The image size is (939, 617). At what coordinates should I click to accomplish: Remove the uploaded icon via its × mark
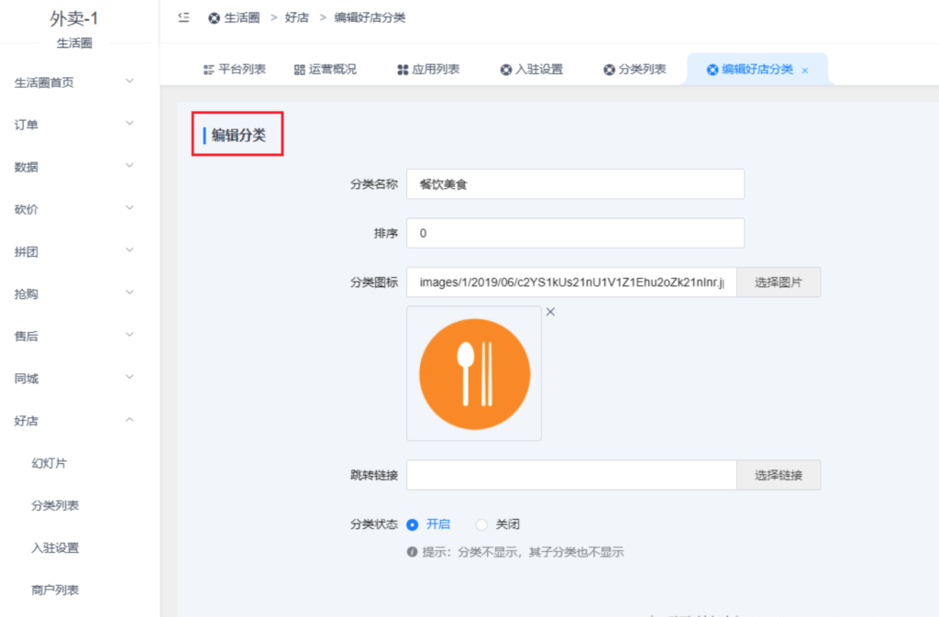point(549,312)
